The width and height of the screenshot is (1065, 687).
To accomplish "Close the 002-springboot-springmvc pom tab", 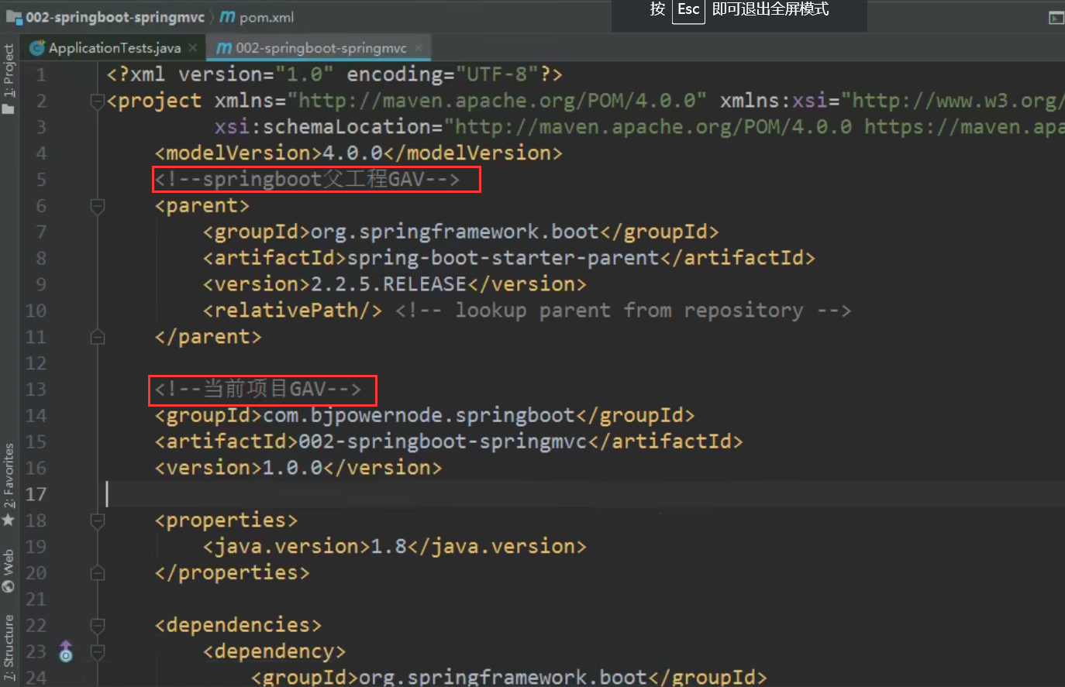I will click(x=419, y=48).
